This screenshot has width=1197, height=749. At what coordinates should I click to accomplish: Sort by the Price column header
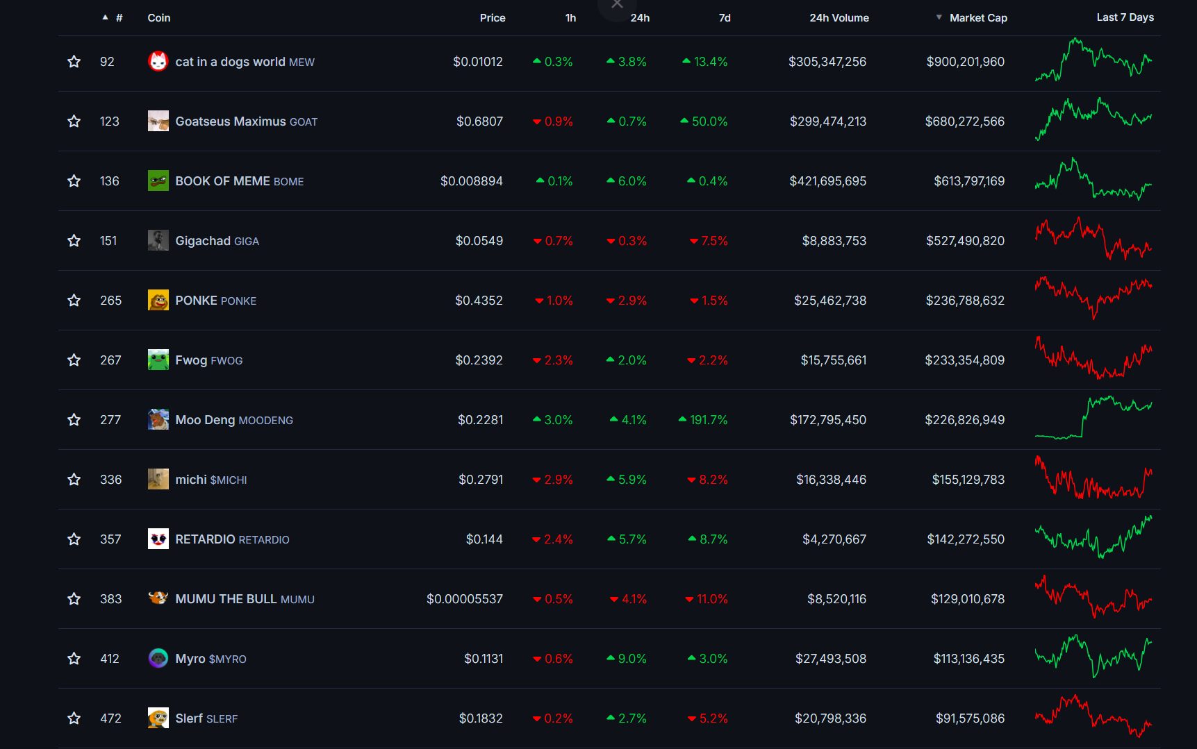coord(493,18)
